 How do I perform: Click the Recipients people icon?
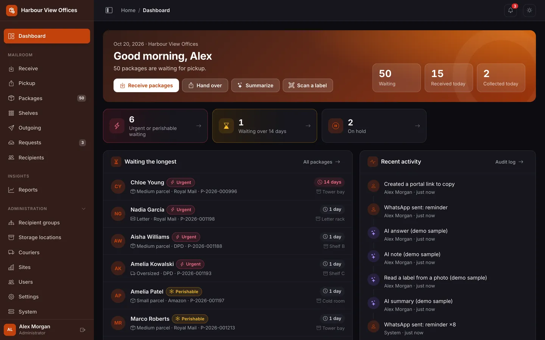11,158
